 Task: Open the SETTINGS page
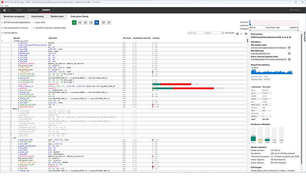click(x=295, y=10)
